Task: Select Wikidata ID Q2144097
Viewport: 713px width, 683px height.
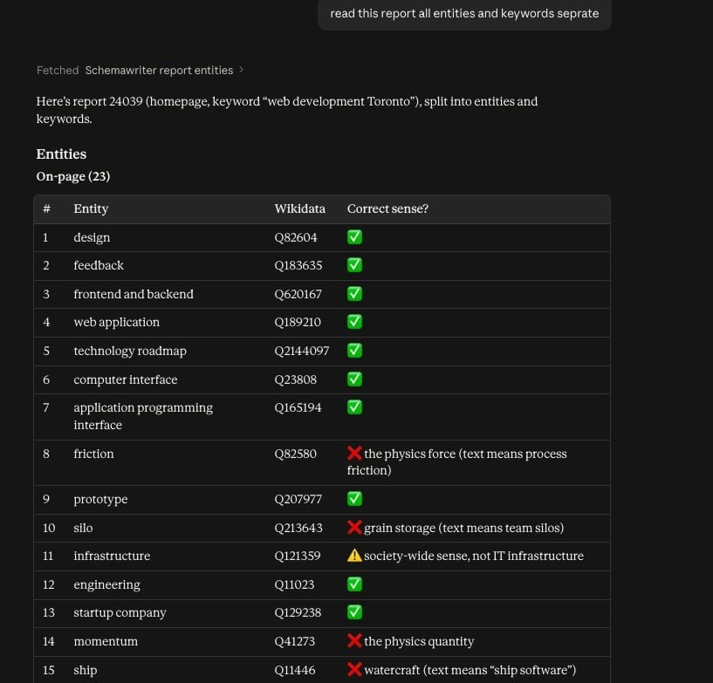Action: 301,351
